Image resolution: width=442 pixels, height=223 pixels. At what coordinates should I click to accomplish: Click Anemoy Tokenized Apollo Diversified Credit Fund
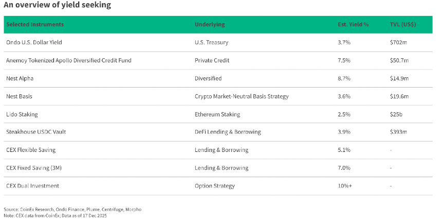68,60
